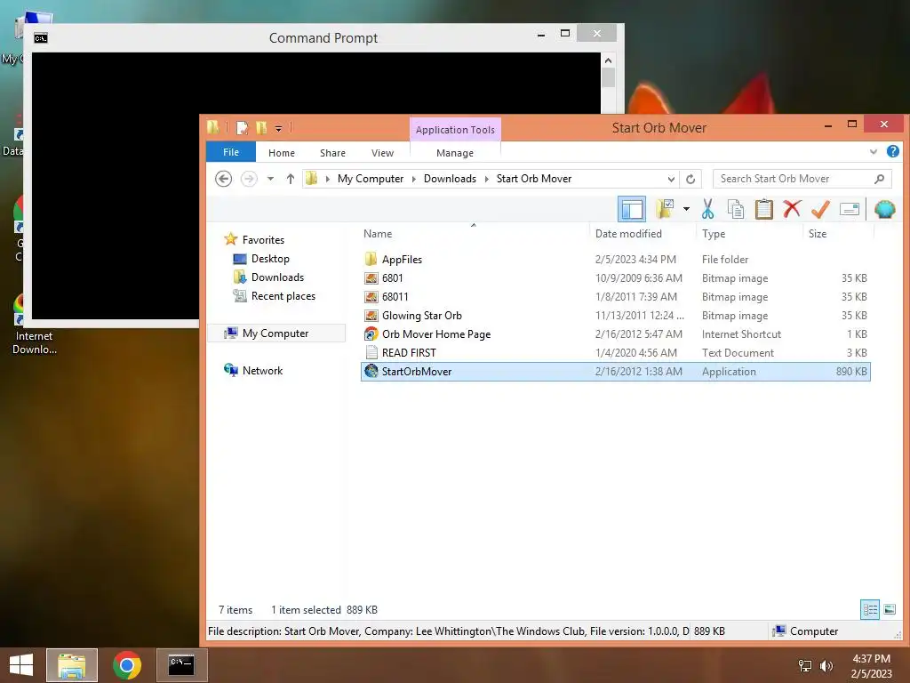The width and height of the screenshot is (910, 683).
Task: Click the Command Prompt title bar icon
Action: 41,37
